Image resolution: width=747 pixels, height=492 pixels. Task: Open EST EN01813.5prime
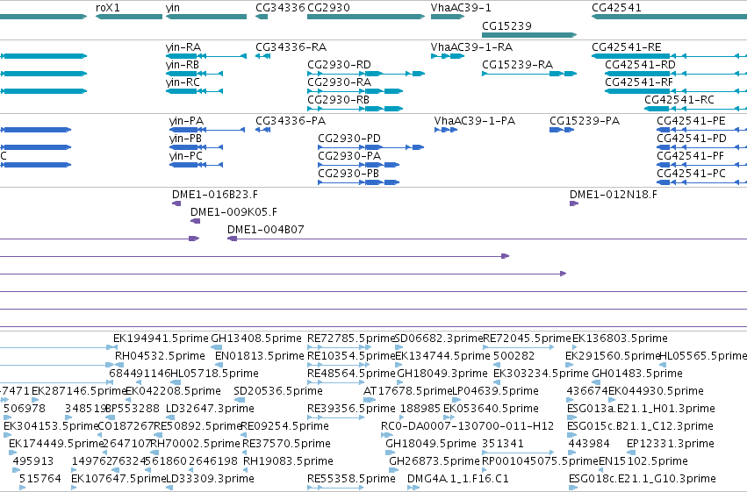coord(260,356)
